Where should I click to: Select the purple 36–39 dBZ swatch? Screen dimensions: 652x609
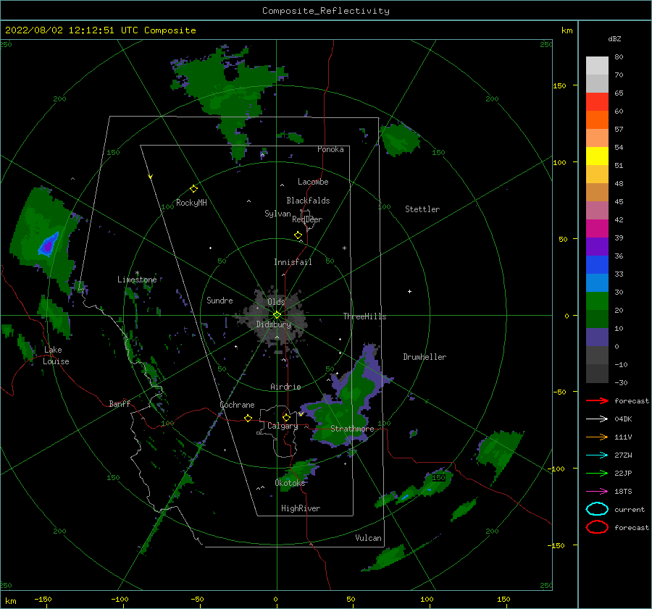tap(597, 247)
